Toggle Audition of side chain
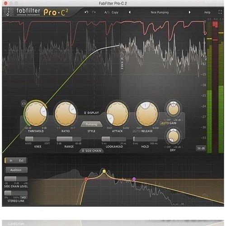This screenshot has width=226, height=226. tap(16, 170)
